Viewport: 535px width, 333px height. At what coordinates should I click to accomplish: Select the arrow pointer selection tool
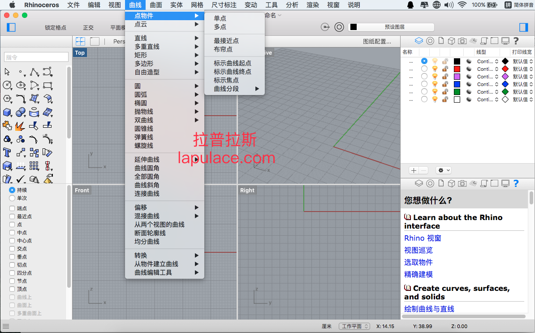[7, 72]
